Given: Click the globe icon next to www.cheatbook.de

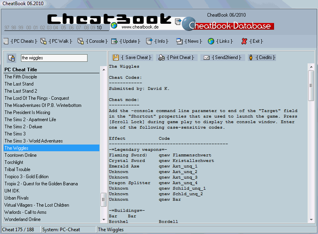Looking at the screenshot, I should pos(114,26).
